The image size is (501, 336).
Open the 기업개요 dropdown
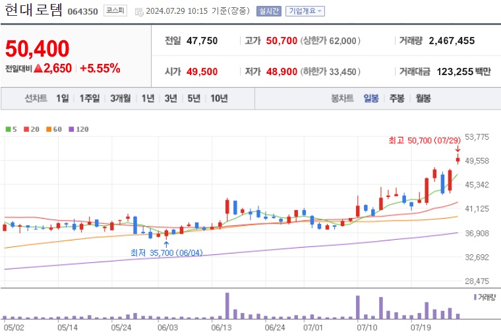point(305,11)
